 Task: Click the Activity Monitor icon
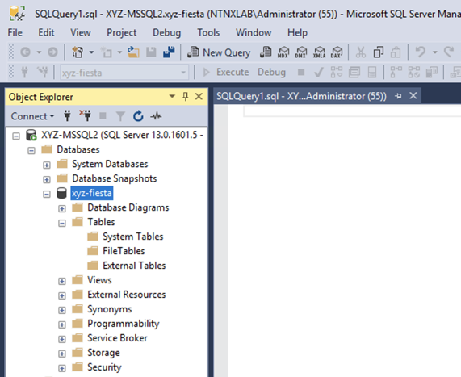[x=156, y=116]
